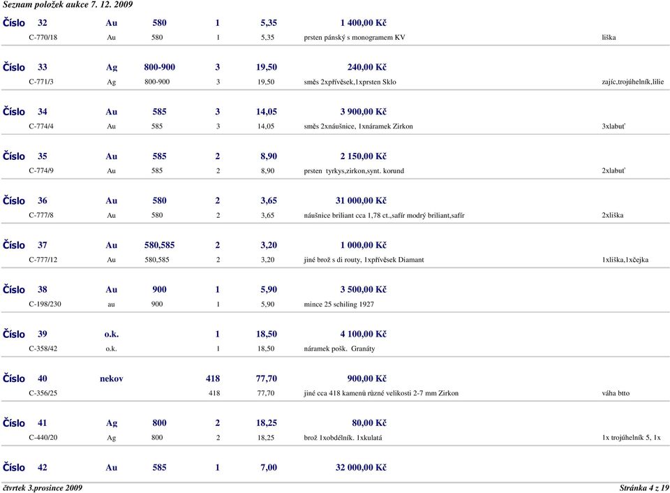This screenshot has height=493, width=670.
Task: Select the Číslo 32 item heading
Action: point(25,22)
